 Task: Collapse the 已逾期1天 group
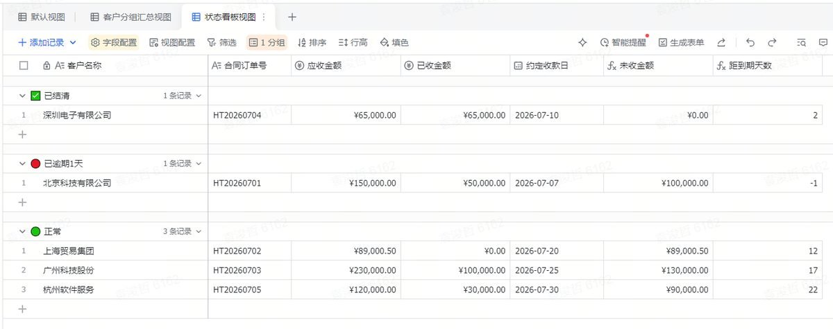tap(22, 163)
